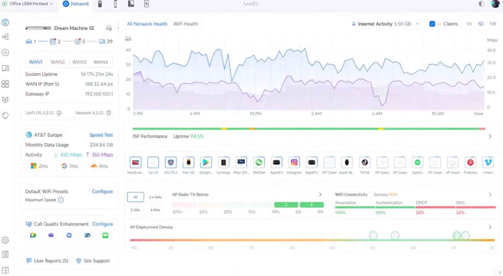The height and width of the screenshot is (276, 503).
Task: Switch to the WiFi Health tab
Action: click(186, 24)
